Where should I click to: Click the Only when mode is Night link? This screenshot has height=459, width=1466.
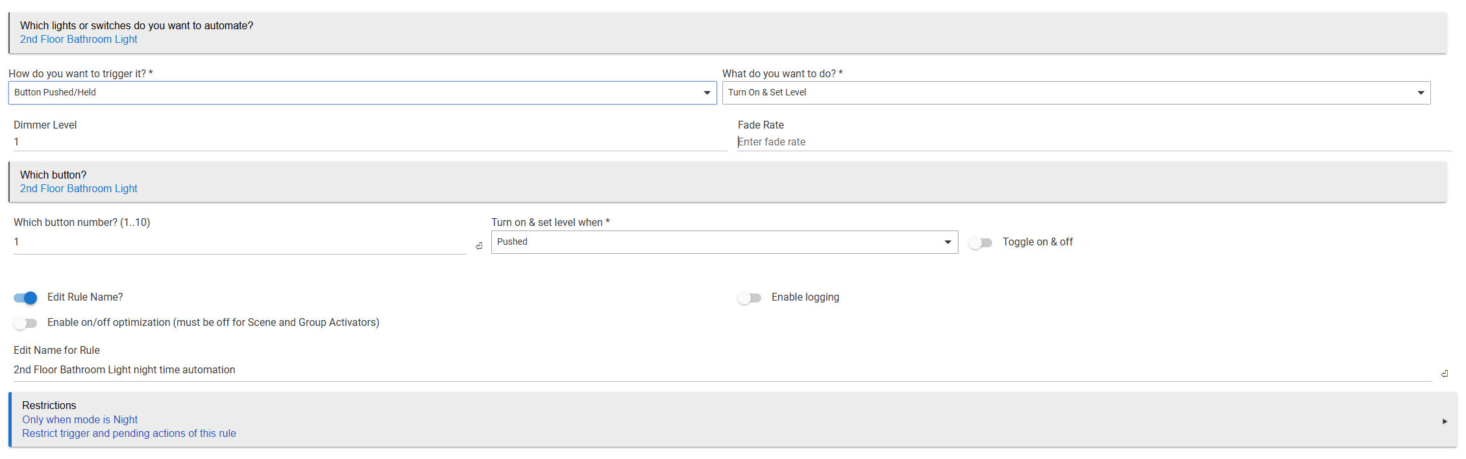80,420
